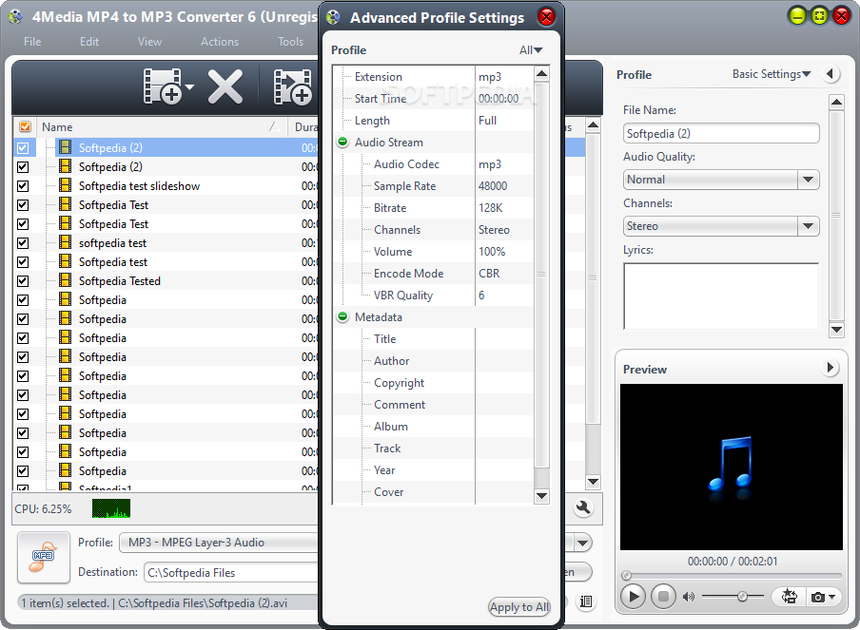Click the Sample Rate value 48000

[493, 185]
